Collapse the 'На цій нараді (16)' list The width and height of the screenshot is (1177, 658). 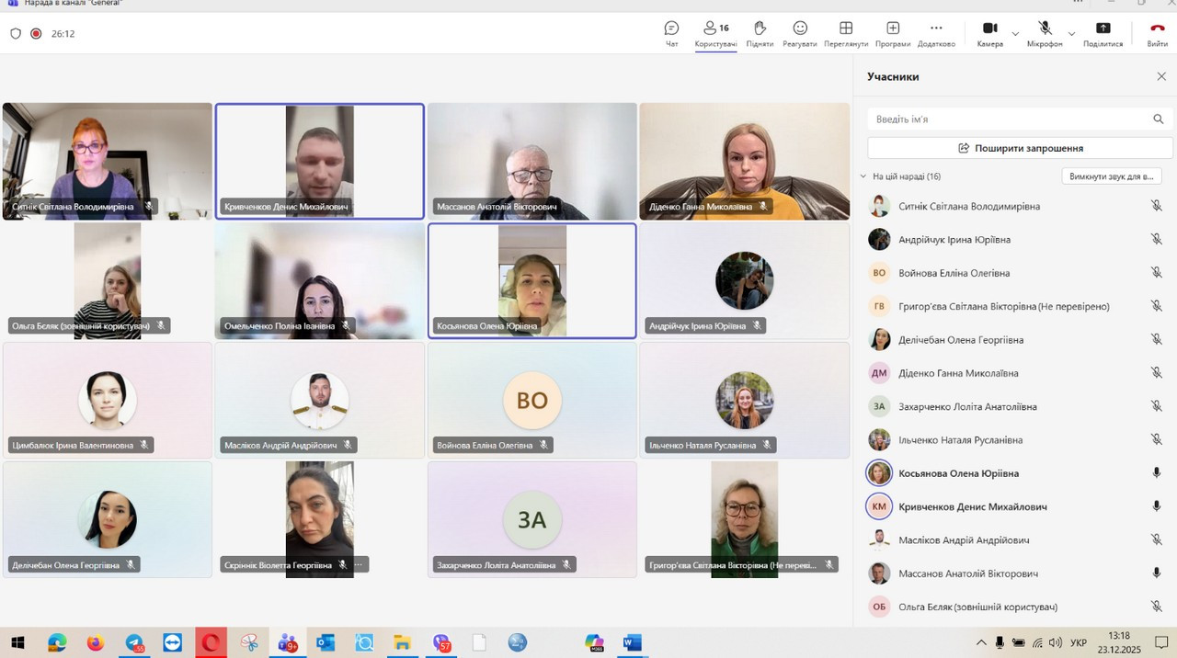[863, 176]
